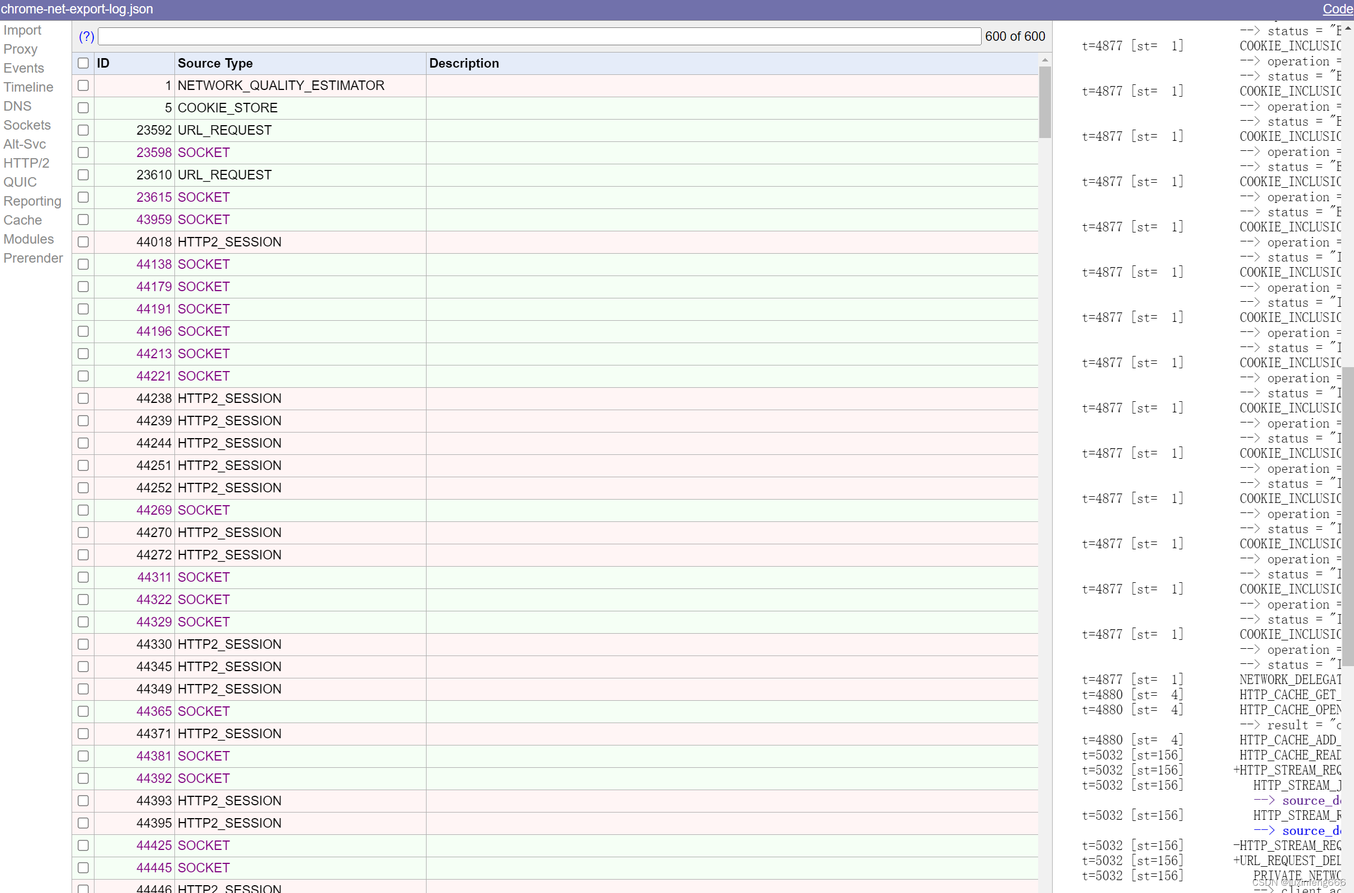Sort by the Source Type column header

click(215, 63)
